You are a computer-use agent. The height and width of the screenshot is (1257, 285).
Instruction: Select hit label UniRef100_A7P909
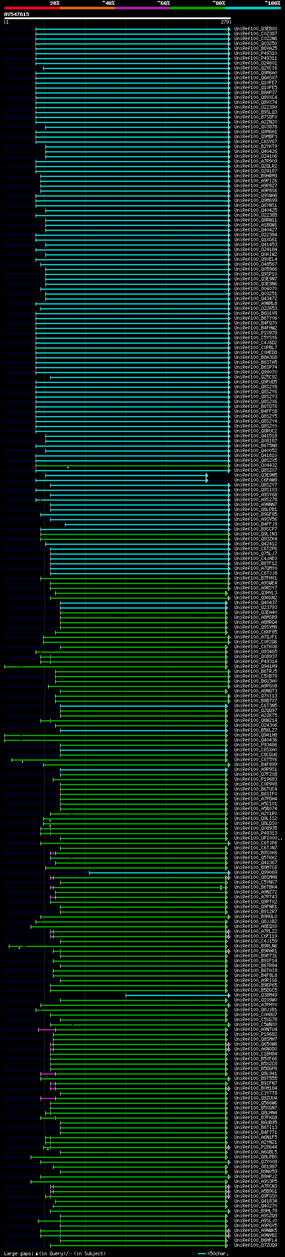click(x=255, y=161)
